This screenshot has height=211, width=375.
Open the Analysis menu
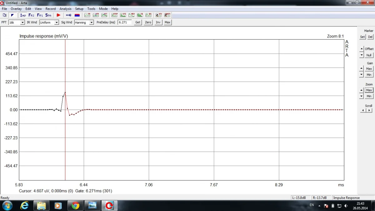pyautogui.click(x=66, y=9)
